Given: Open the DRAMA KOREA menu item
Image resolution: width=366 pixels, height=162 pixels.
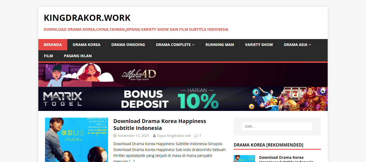Looking at the screenshot, I should (87, 45).
